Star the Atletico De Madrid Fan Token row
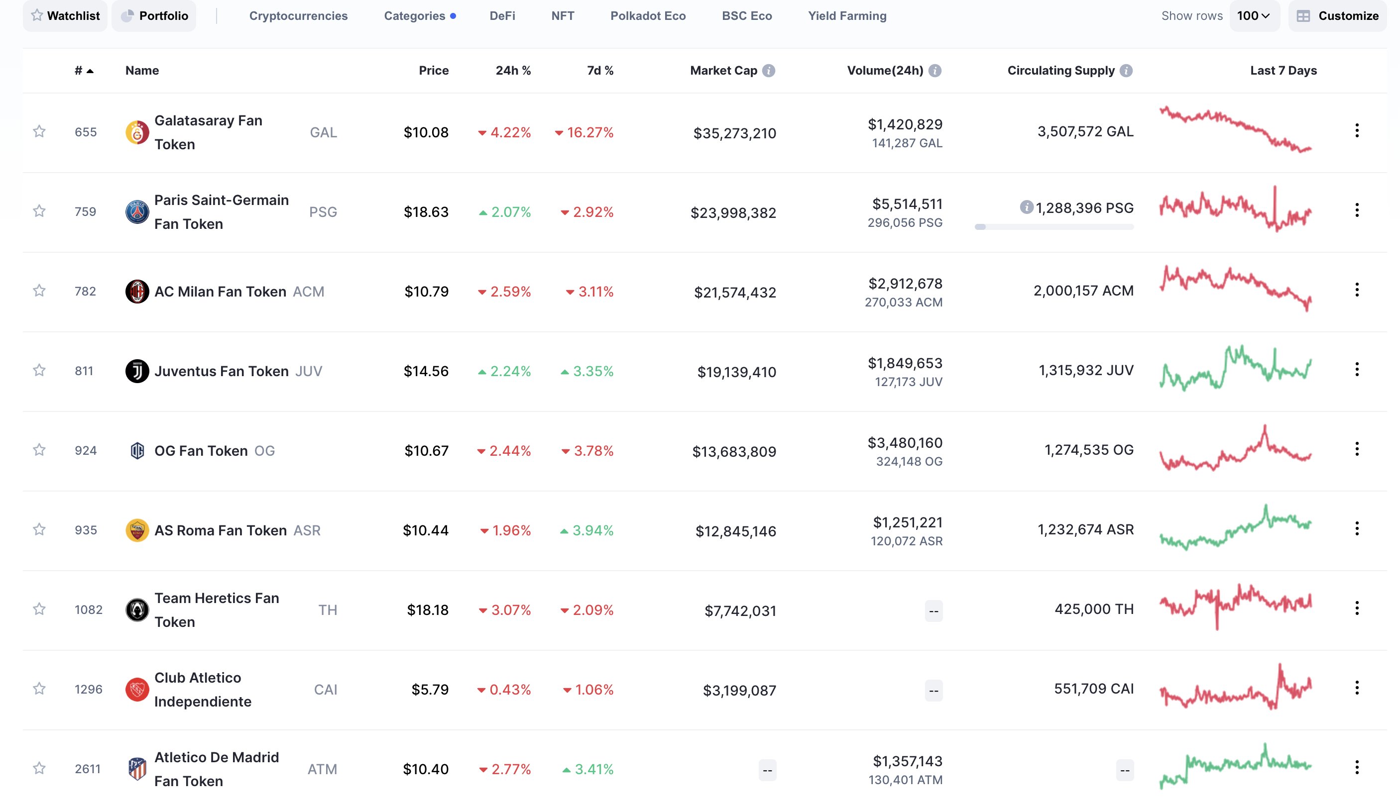Screen dimensions: 1400x809 [39, 769]
